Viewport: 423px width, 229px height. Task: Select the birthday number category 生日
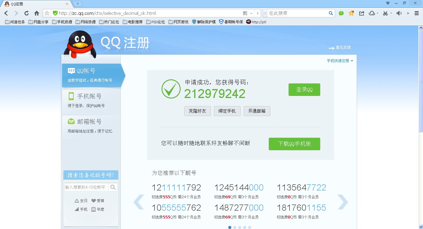point(81,201)
